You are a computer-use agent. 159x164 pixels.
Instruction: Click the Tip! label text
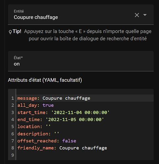(x=17, y=31)
